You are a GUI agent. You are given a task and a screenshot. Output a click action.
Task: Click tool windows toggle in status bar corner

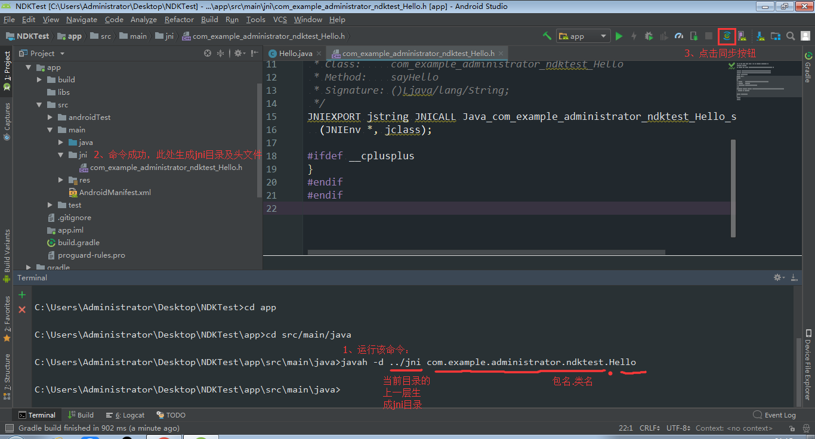pos(9,428)
